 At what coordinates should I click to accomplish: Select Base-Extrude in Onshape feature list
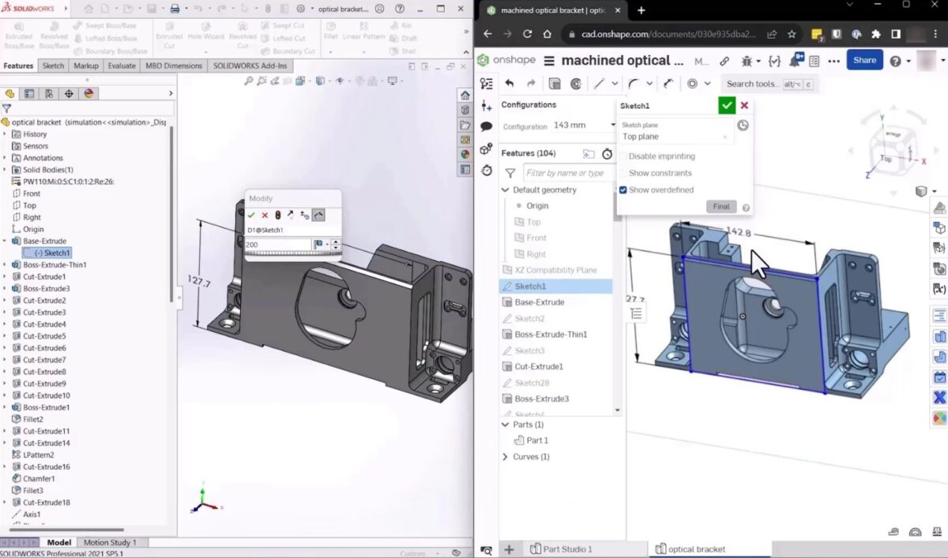pyautogui.click(x=539, y=302)
